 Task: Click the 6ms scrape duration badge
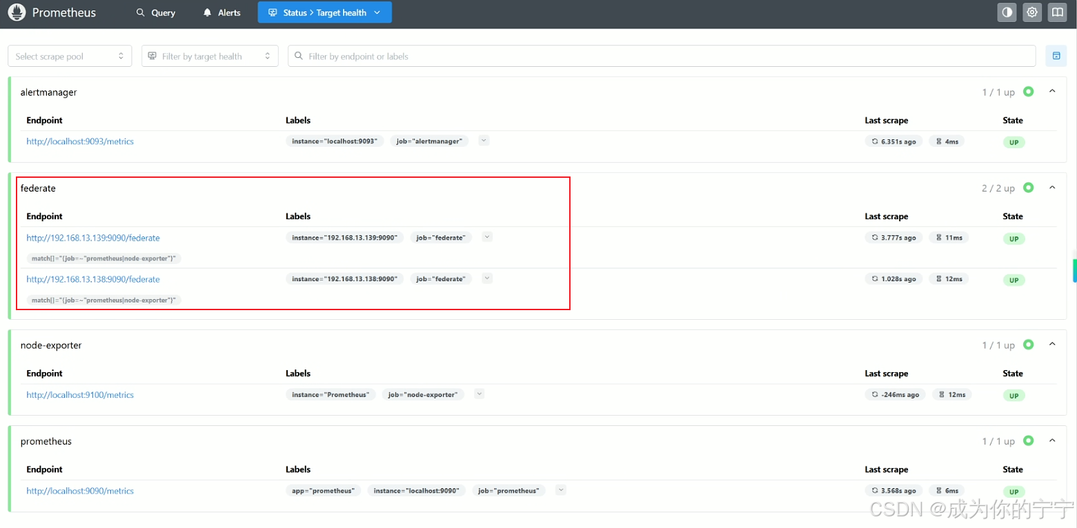coord(947,491)
